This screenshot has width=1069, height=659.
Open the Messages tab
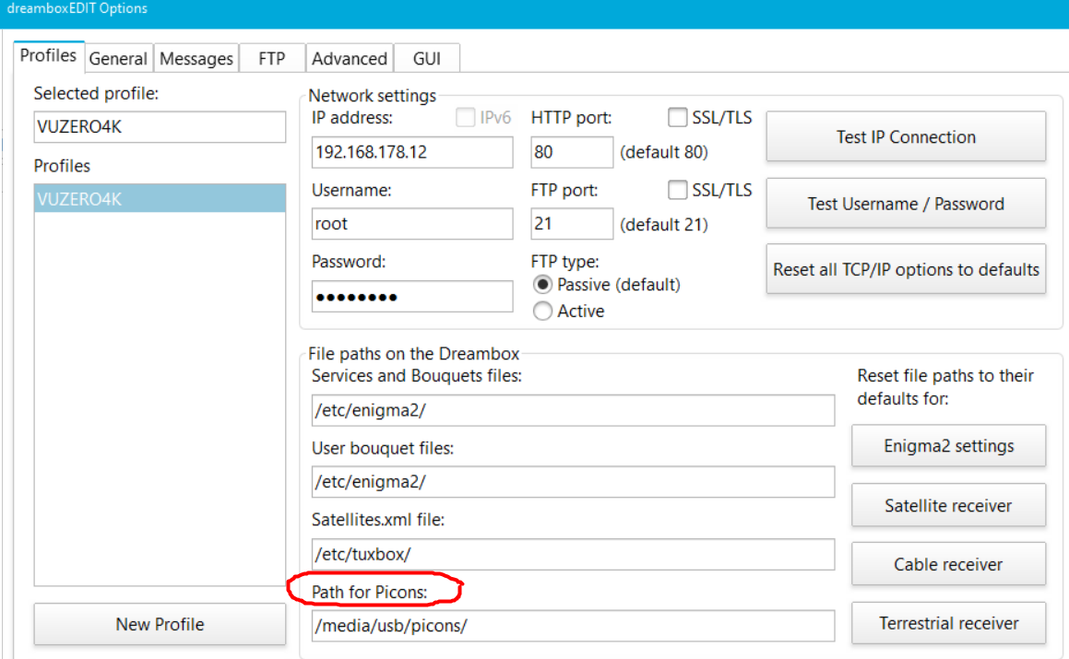pyautogui.click(x=196, y=59)
